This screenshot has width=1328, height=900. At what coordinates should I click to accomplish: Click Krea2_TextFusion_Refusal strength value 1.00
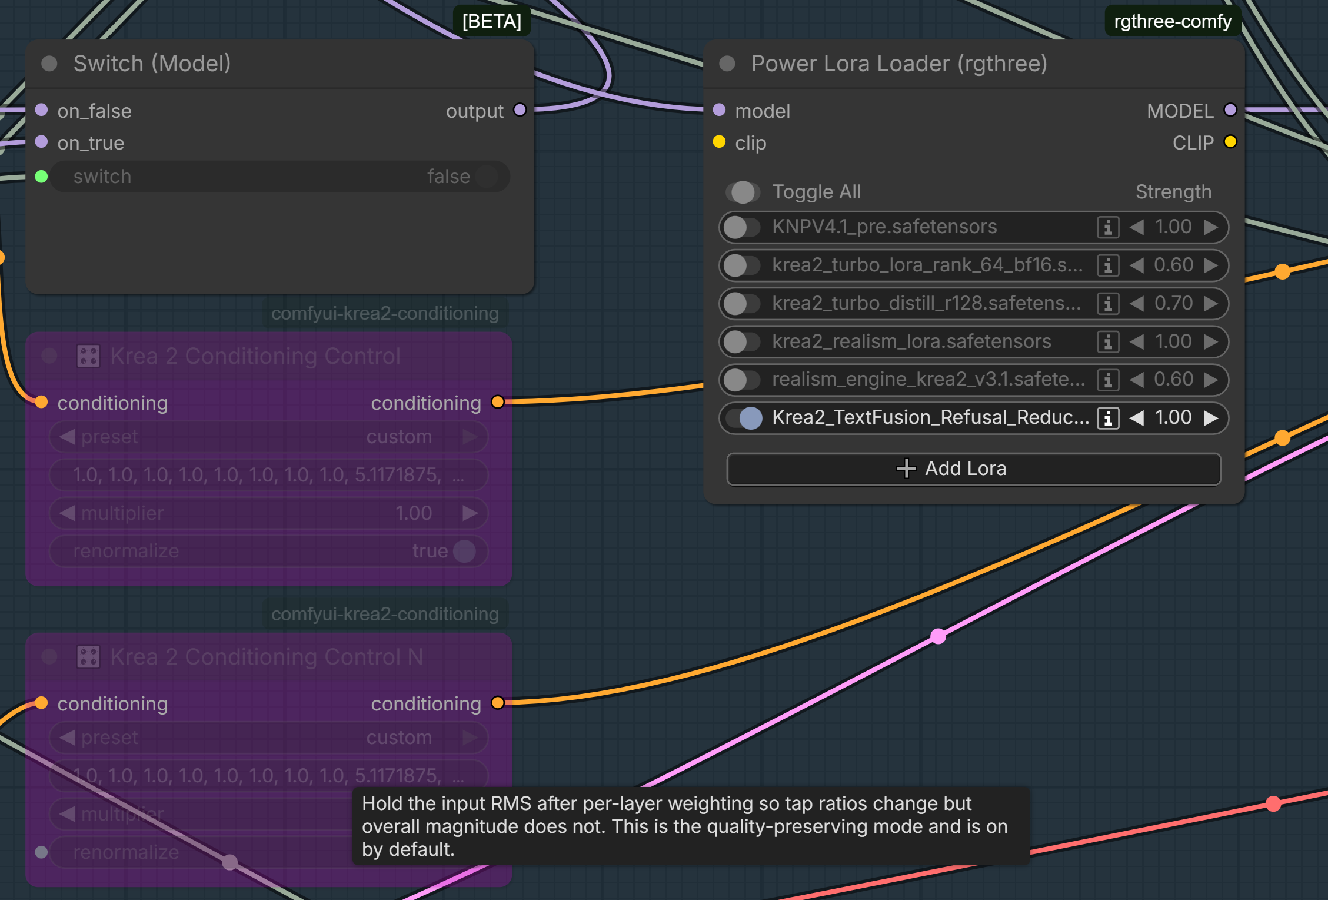pos(1173,418)
